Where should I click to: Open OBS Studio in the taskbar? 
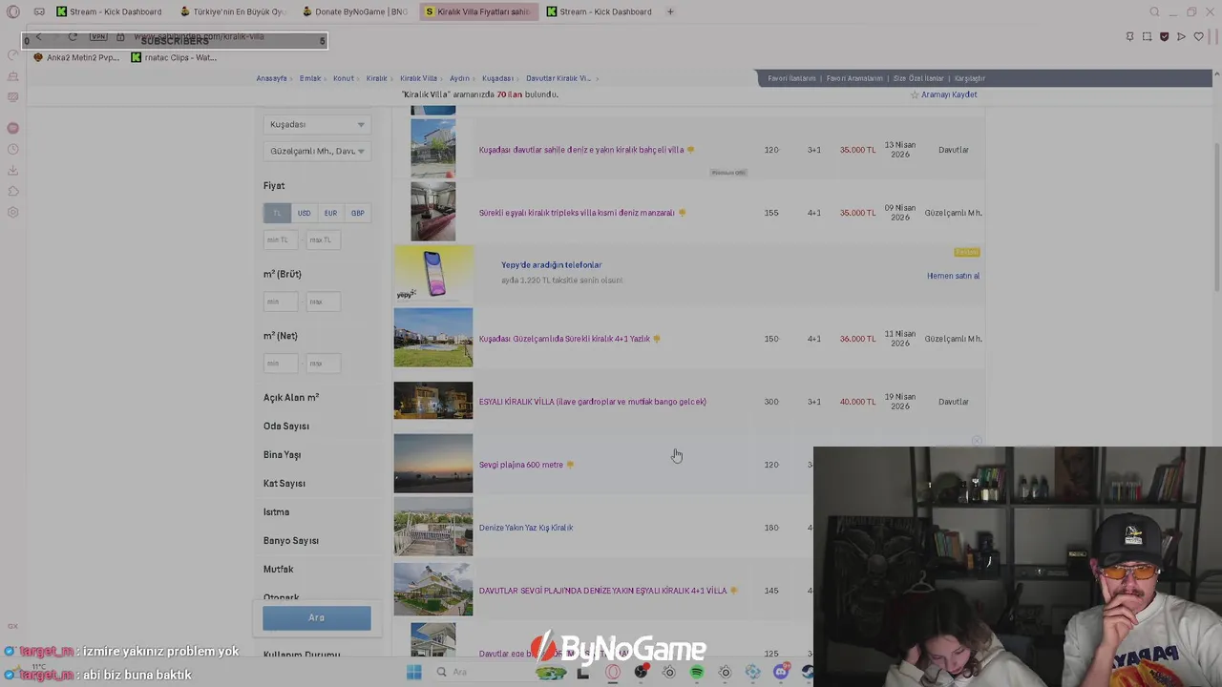(641, 672)
